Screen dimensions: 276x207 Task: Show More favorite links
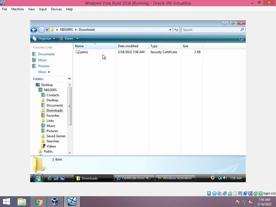pyautogui.click(x=44, y=72)
